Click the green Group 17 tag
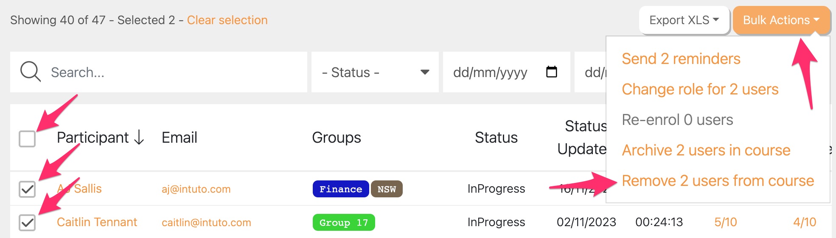Image resolution: width=836 pixels, height=238 pixels. pos(343,222)
